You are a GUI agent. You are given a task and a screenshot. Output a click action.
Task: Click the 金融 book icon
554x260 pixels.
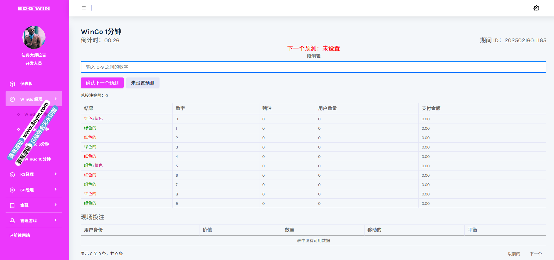pyautogui.click(x=12, y=205)
